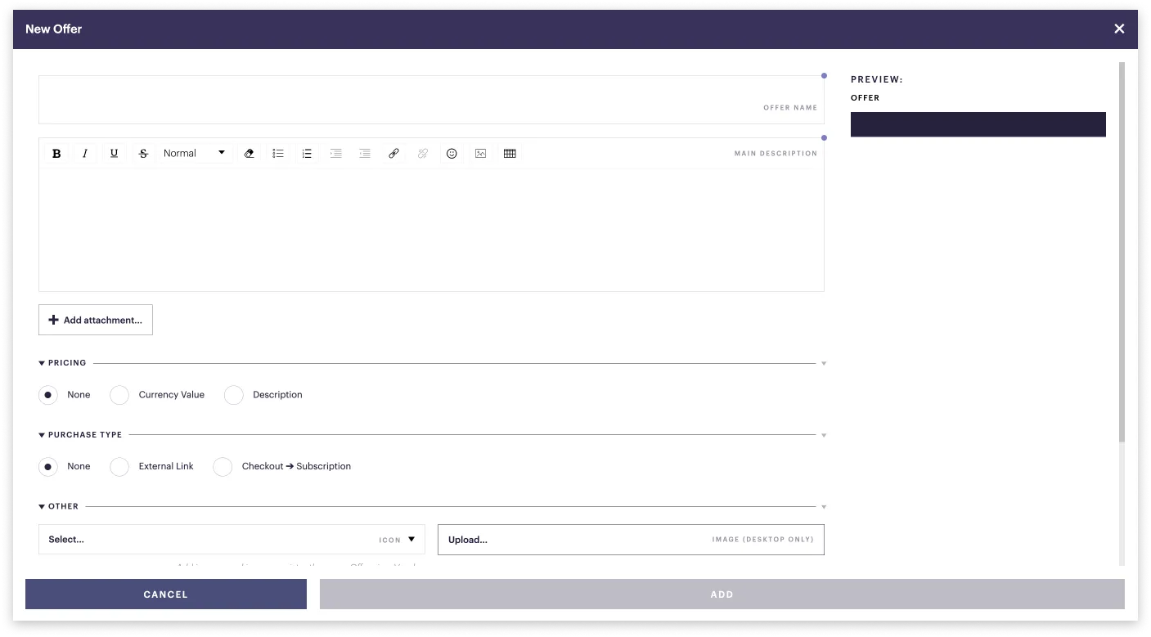The height and width of the screenshot is (637, 1151).
Task: Click into the main description editor area
Action: click(431, 229)
